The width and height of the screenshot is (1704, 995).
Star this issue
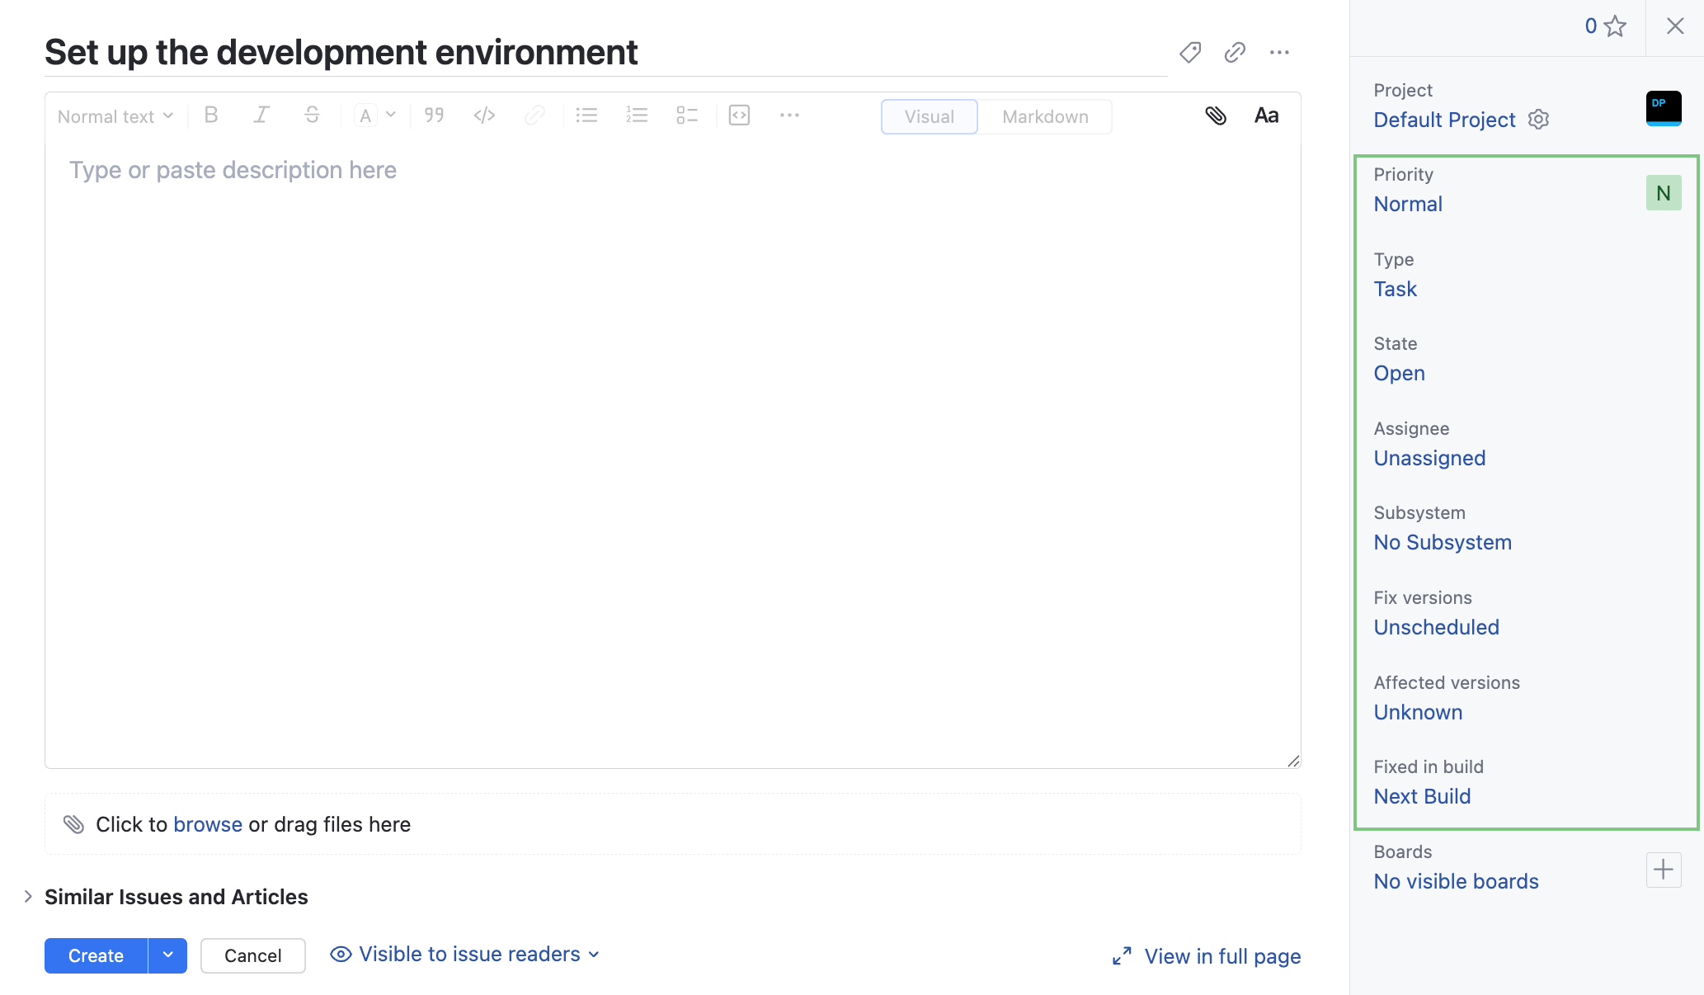(x=1615, y=26)
